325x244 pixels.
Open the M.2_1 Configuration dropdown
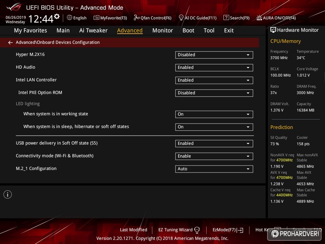(214, 169)
